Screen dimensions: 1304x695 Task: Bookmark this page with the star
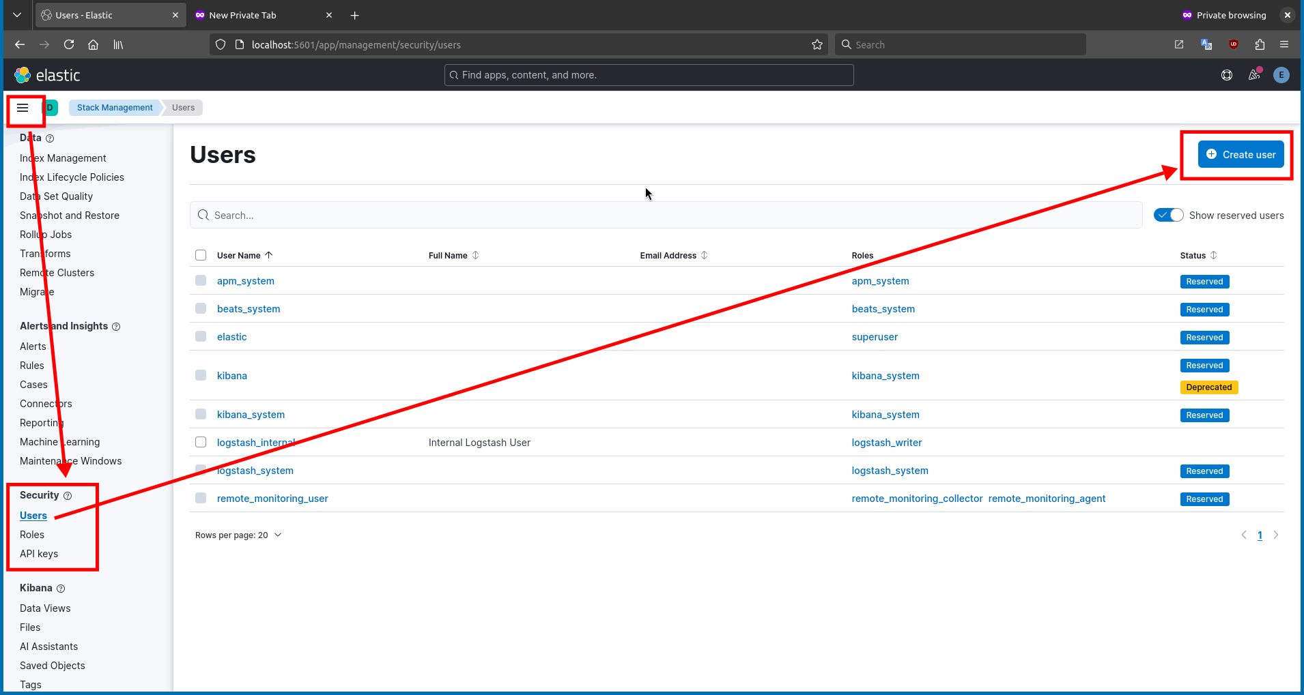tap(817, 44)
